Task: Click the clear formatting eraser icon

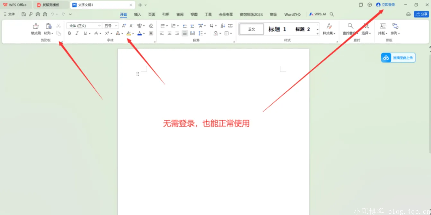Action: click(151, 26)
